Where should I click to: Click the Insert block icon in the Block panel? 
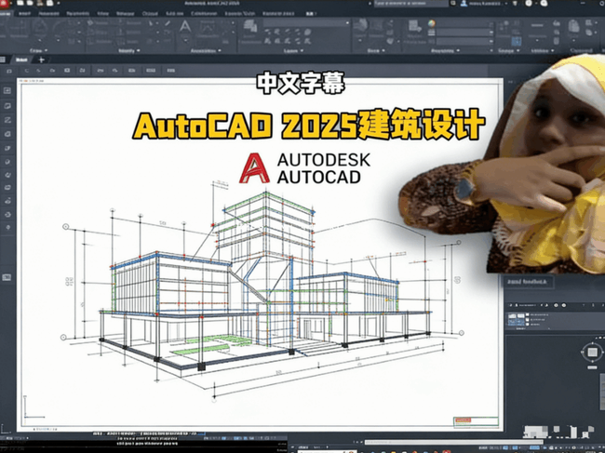pos(362,26)
